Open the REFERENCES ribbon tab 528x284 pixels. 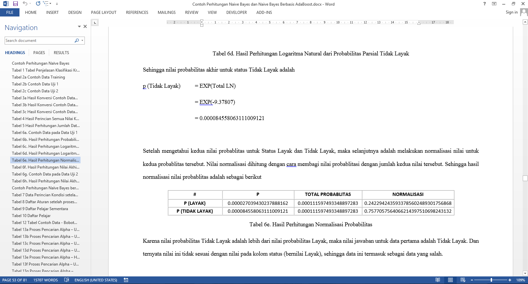pyautogui.click(x=137, y=13)
